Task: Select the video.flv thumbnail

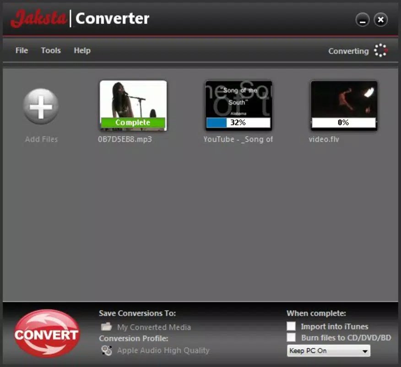Action: (344, 106)
